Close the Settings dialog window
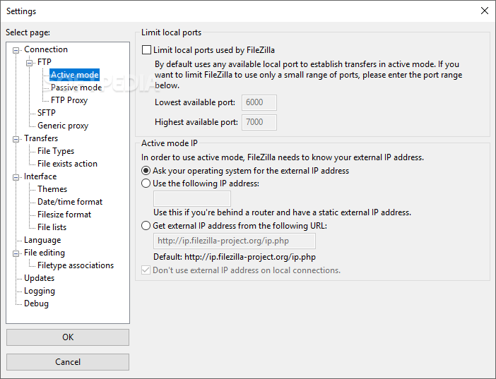Image resolution: width=496 pixels, height=379 pixels. tap(484, 11)
